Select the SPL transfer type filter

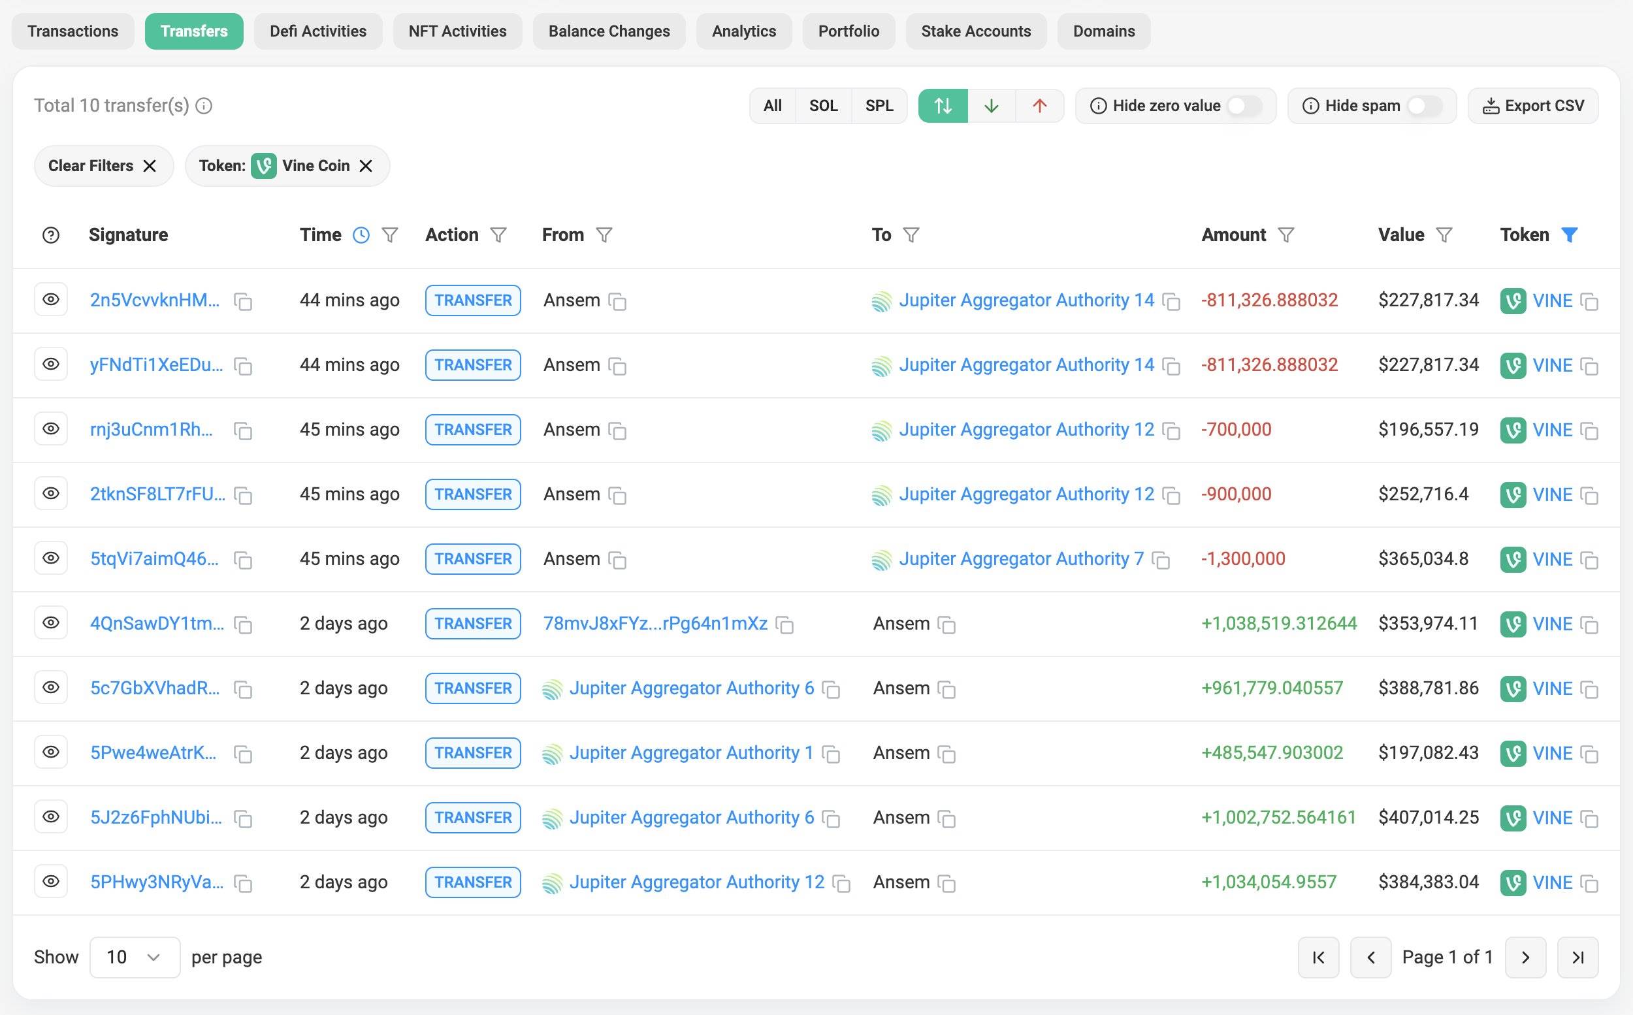pos(879,106)
